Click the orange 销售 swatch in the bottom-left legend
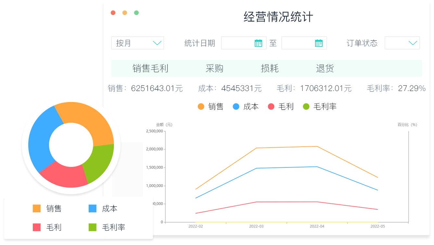 pyautogui.click(x=36, y=209)
